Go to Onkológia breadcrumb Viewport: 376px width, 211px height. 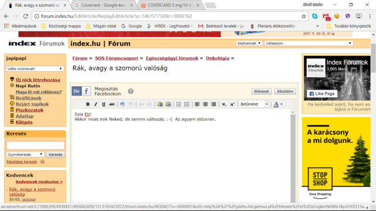[x=217, y=58]
